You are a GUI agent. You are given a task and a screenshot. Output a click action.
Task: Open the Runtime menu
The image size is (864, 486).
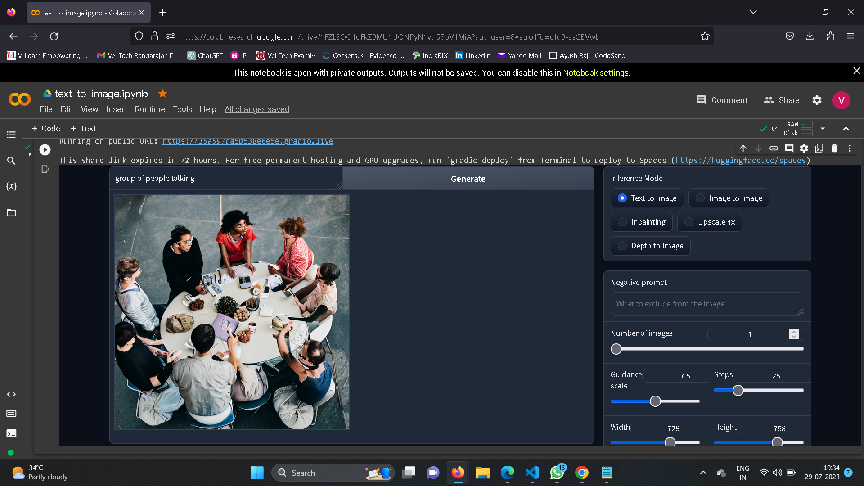point(149,109)
